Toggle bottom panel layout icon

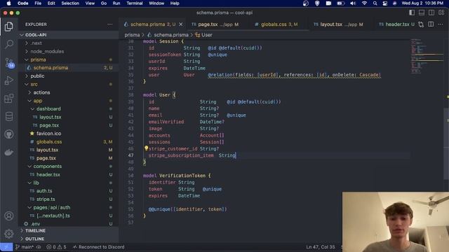tap(422, 13)
